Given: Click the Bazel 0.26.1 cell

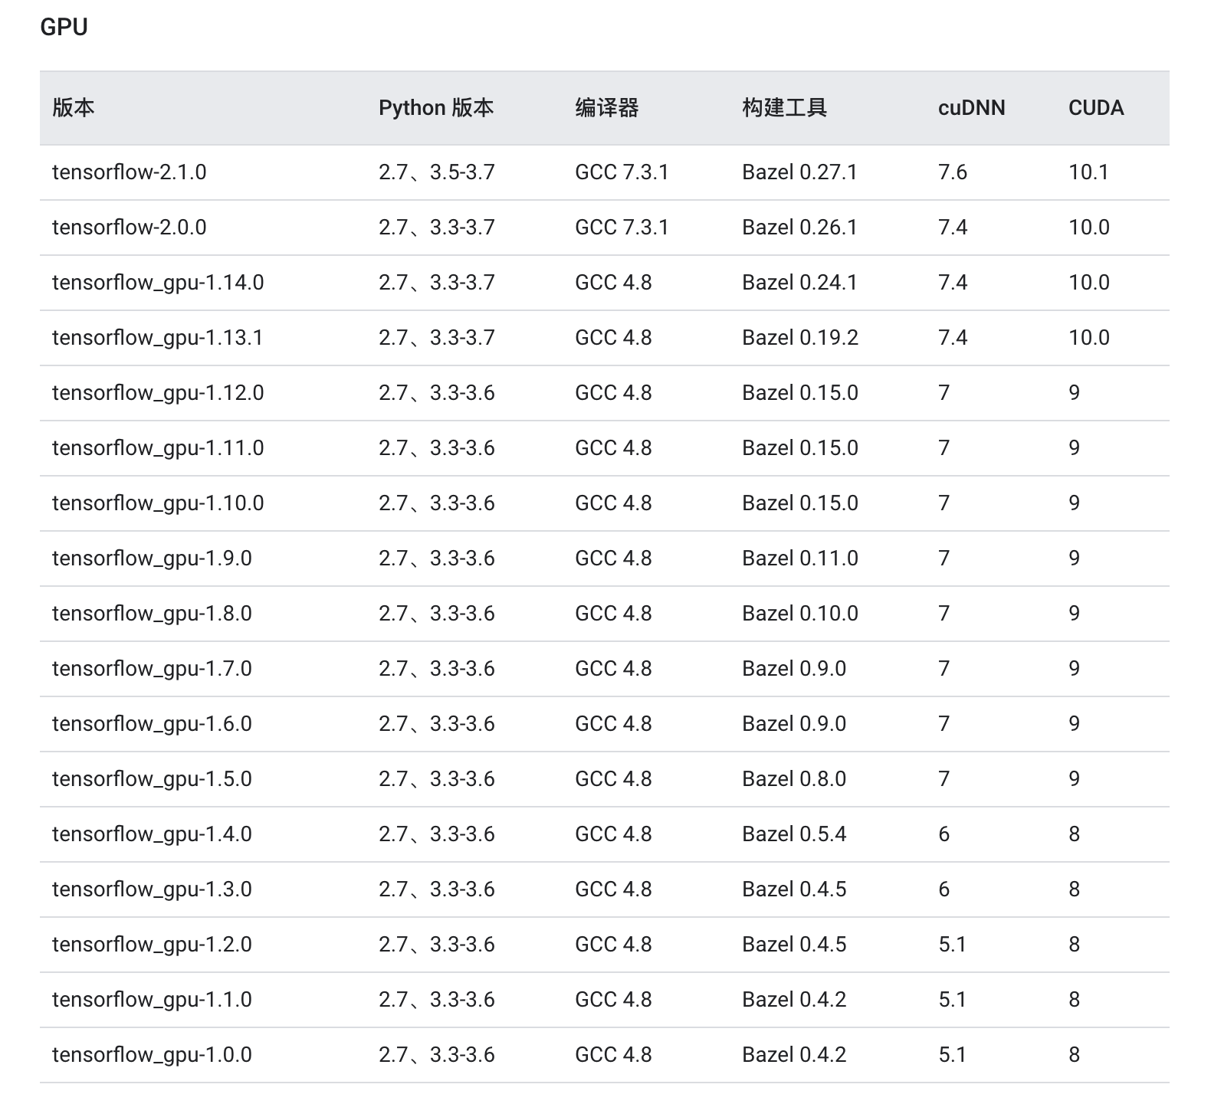Looking at the screenshot, I should 799,228.
